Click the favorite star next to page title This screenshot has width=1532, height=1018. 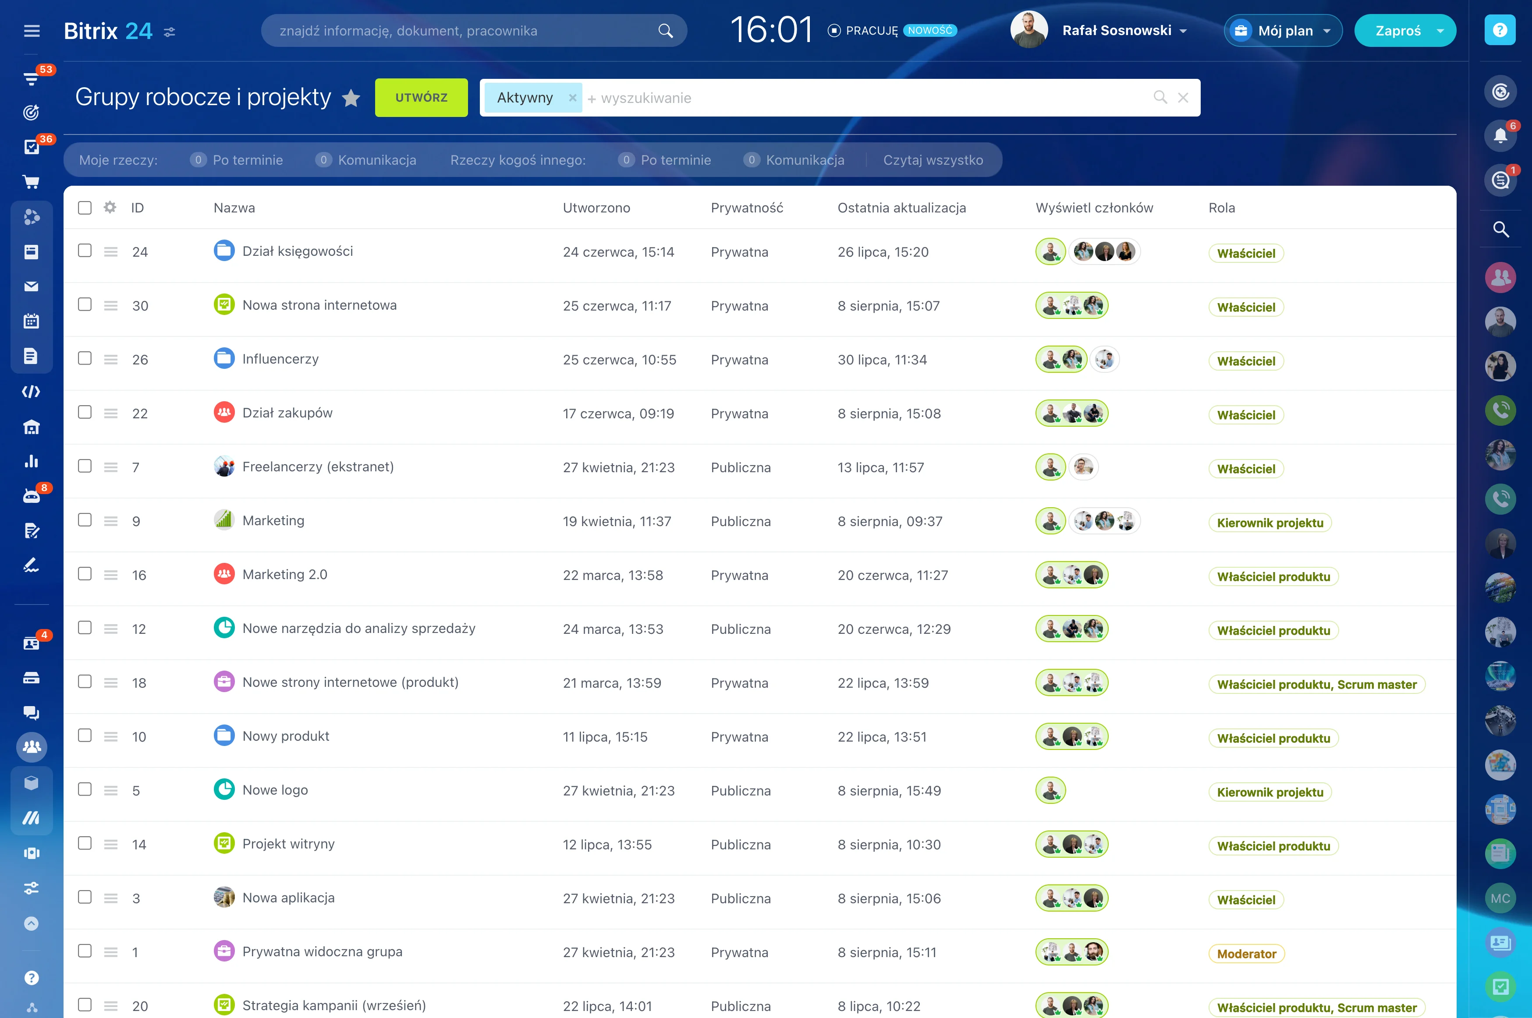coord(351,98)
